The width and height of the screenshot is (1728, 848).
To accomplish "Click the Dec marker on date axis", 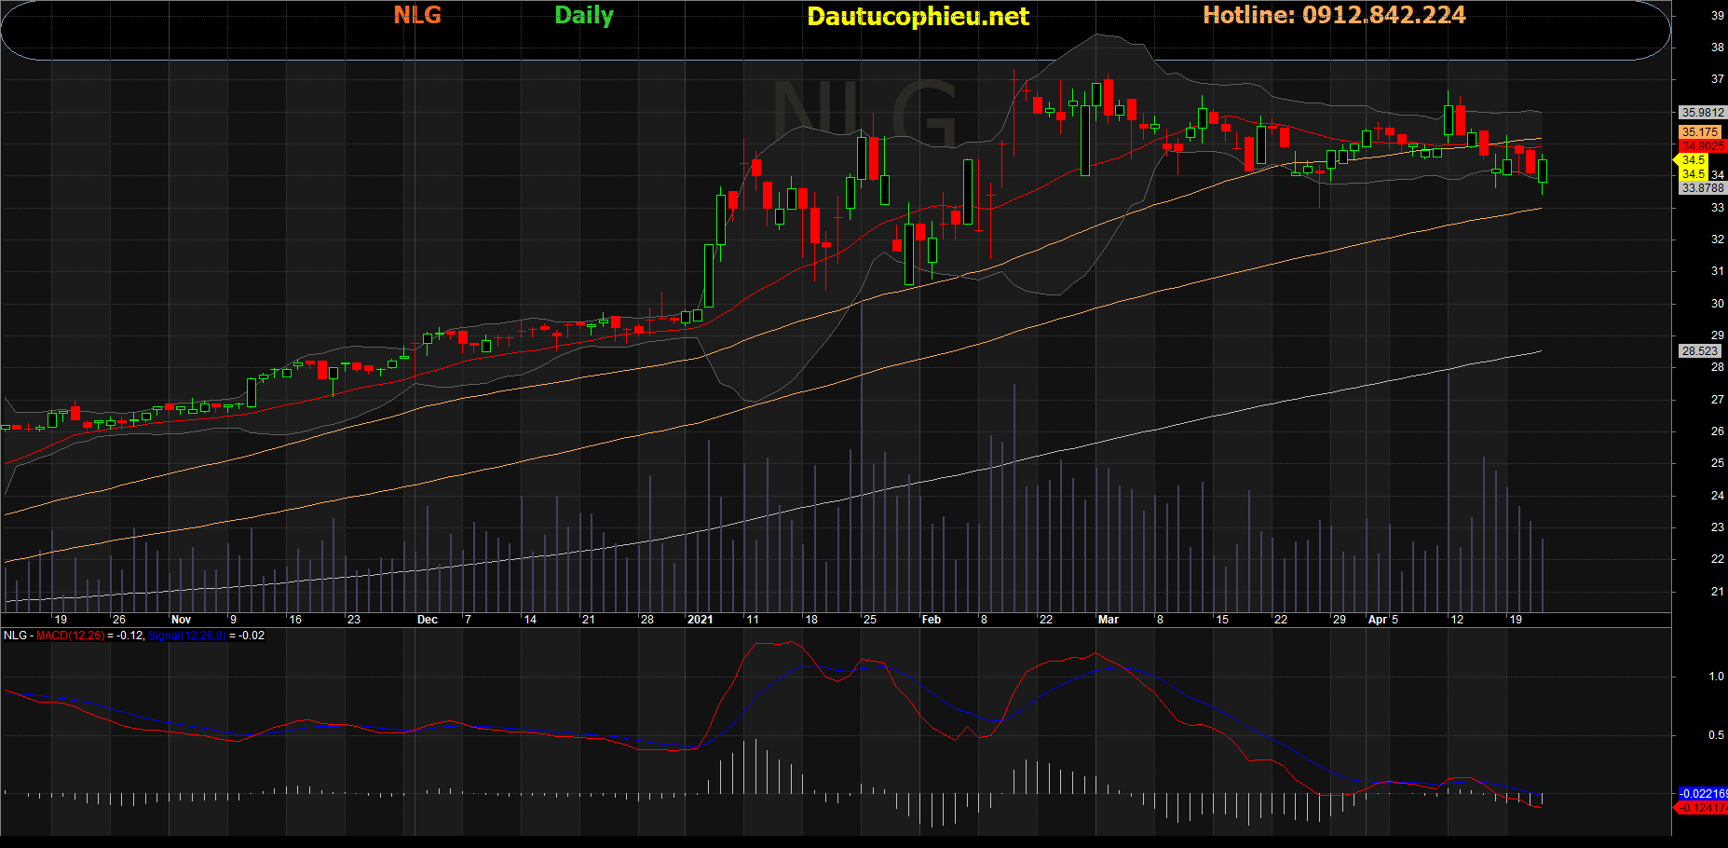I will click(427, 620).
